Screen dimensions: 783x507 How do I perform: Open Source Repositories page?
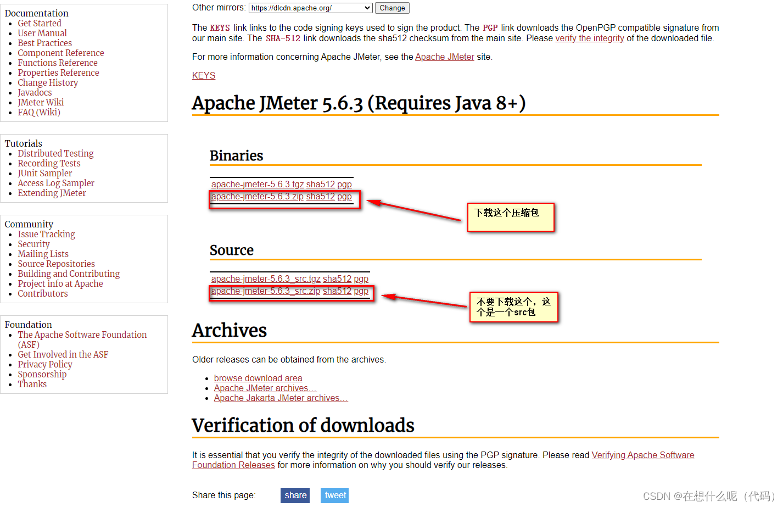point(56,264)
